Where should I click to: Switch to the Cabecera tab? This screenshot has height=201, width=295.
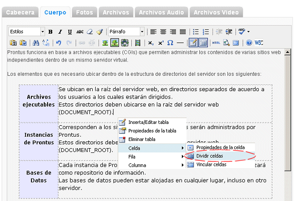click(20, 12)
